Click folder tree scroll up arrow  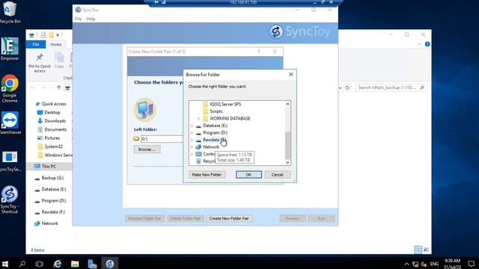(x=287, y=104)
